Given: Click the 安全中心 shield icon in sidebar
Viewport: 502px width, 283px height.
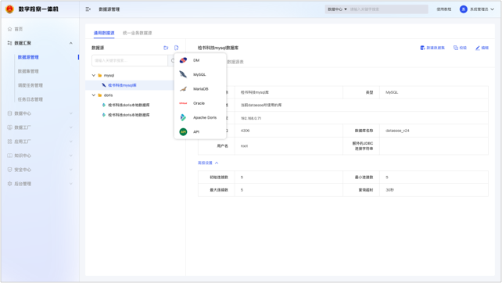Looking at the screenshot, I should coord(9,170).
